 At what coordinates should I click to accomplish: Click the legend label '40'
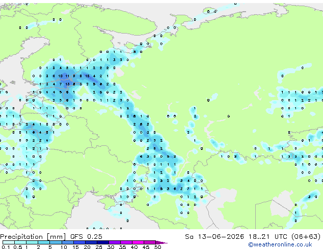(134, 247)
